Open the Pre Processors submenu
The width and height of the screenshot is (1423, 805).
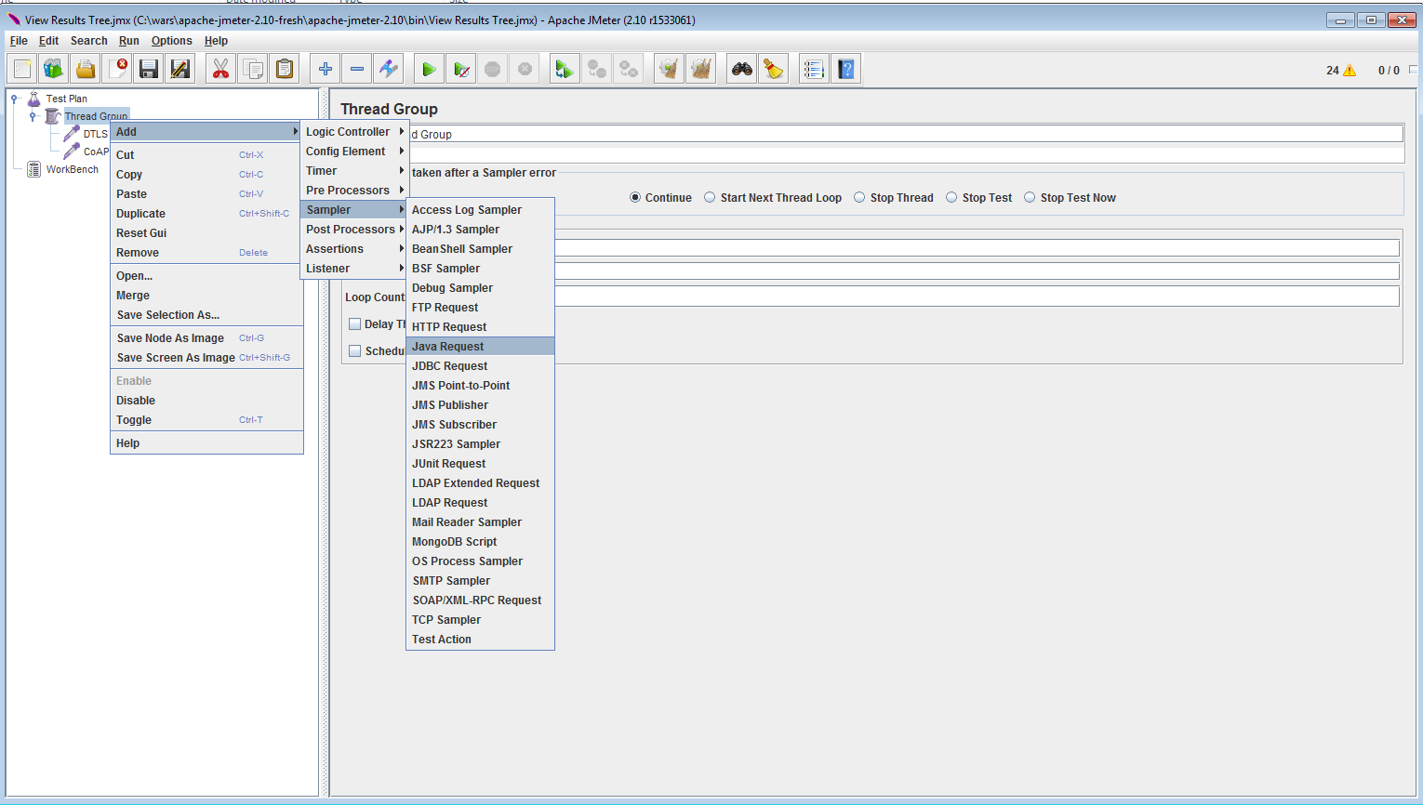pos(355,191)
